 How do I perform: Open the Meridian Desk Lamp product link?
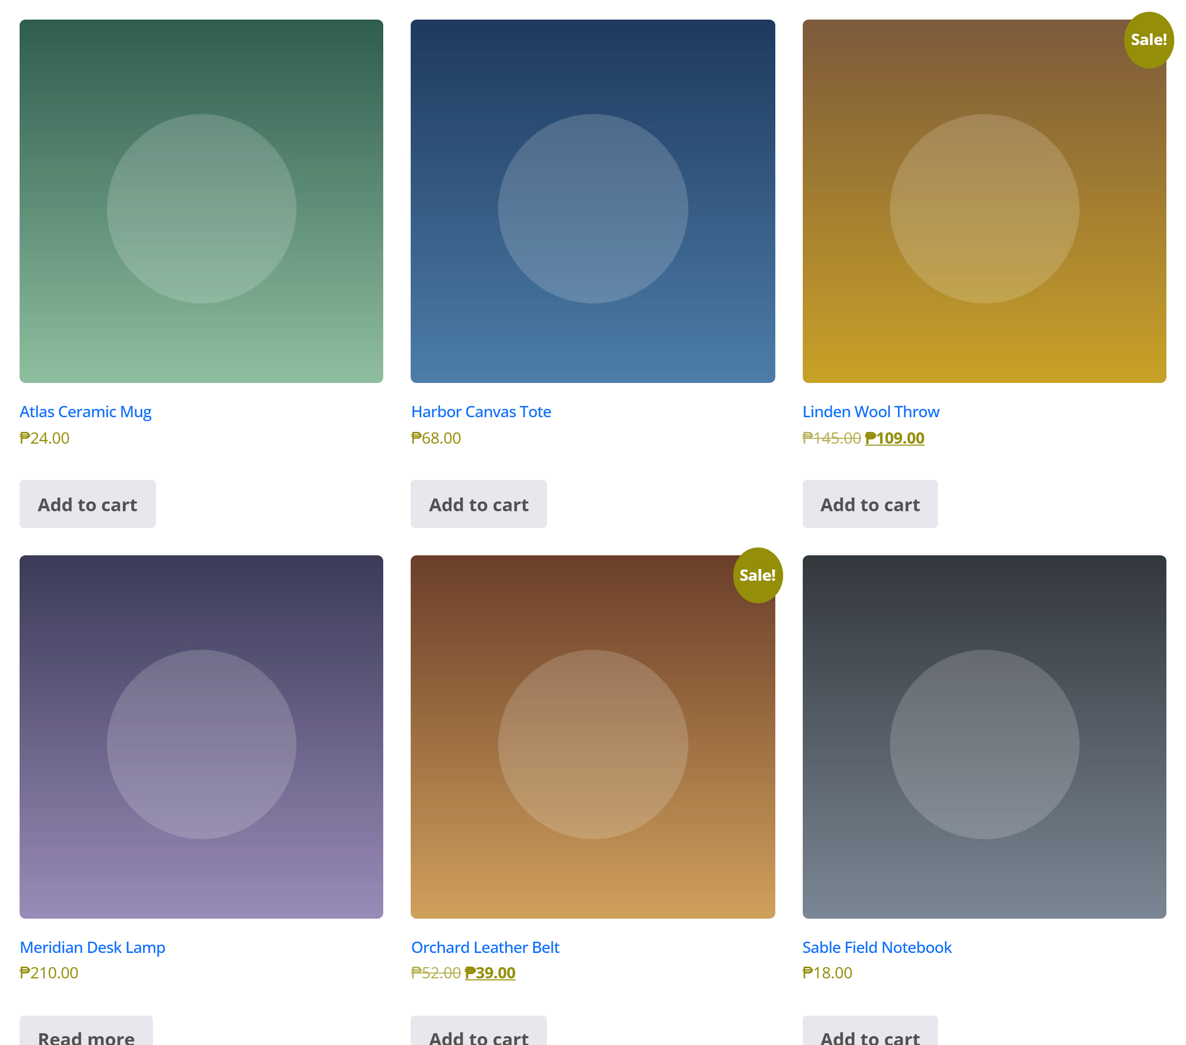[92, 947]
